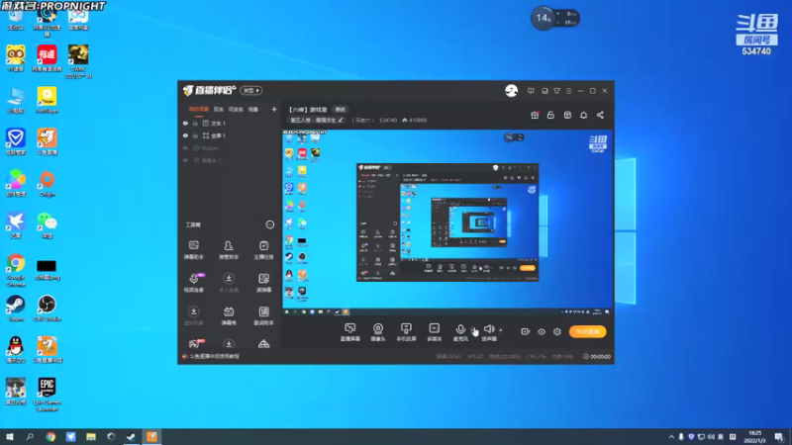
Task: Open the 手机投屏 phone casting tool
Action: [406, 332]
